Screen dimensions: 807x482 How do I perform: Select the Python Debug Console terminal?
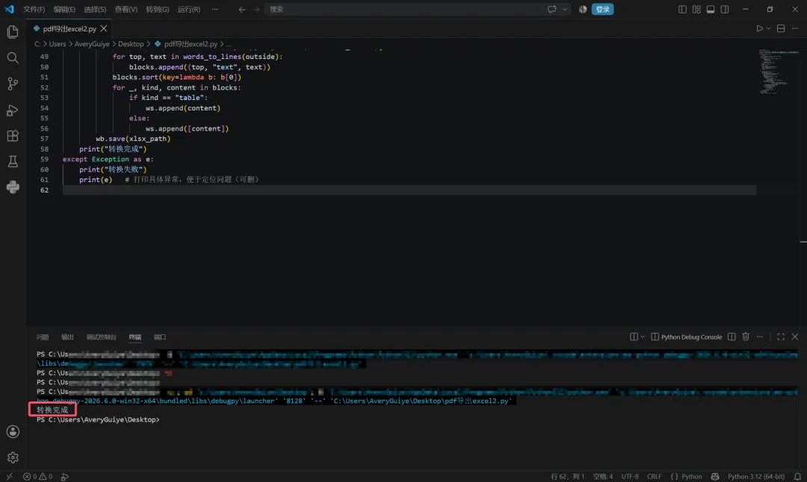tap(687, 337)
